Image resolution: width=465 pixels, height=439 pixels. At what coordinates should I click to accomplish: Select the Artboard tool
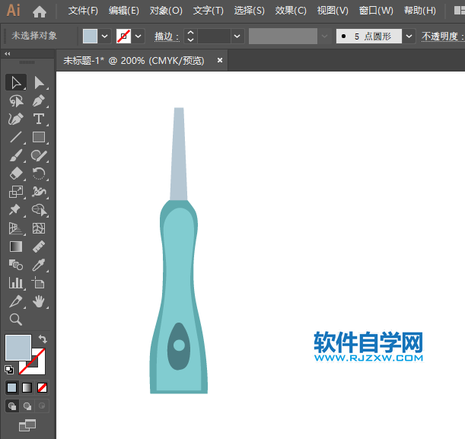click(38, 283)
